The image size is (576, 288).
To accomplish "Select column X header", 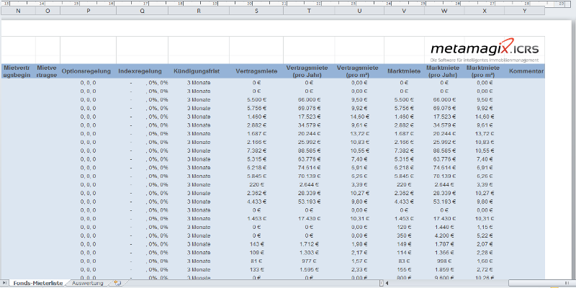I will [485, 11].
